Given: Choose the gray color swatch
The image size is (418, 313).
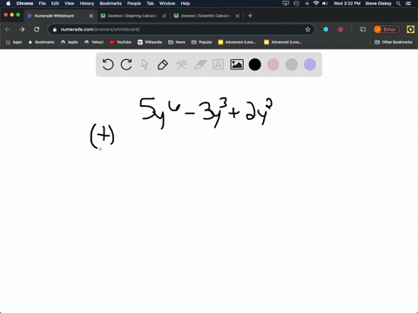Looking at the screenshot, I should tap(292, 64).
